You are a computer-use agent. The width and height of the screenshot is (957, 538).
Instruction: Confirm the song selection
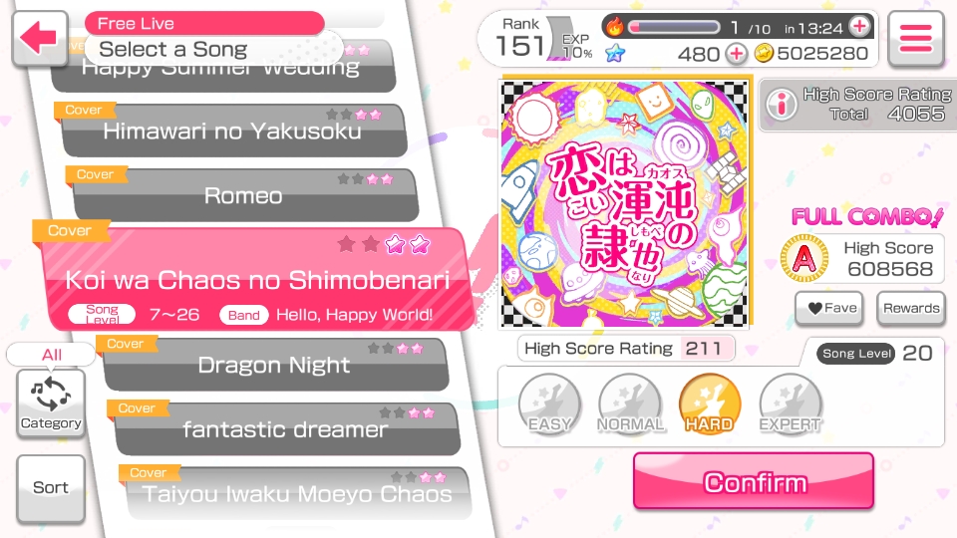(x=754, y=482)
